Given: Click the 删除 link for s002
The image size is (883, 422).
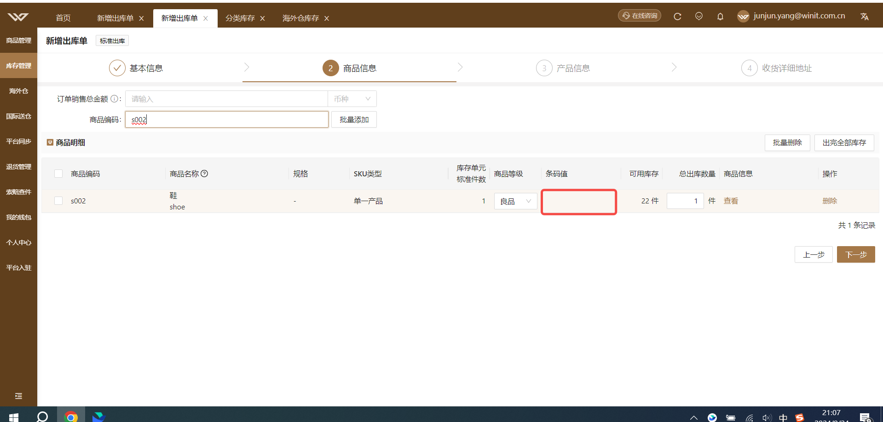Looking at the screenshot, I should 830,201.
